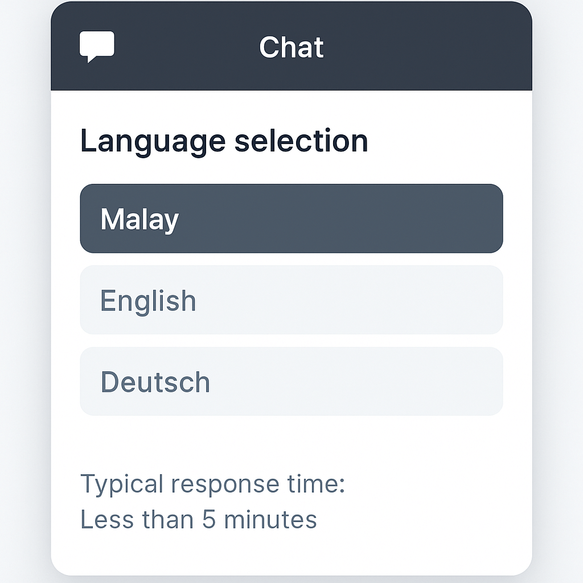583x583 pixels.
Task: Pick the middle language in the list
Action: [291, 300]
